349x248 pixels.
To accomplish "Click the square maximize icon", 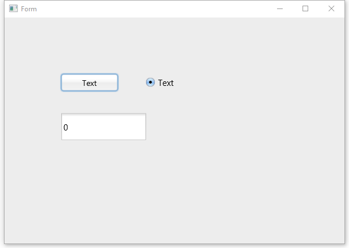I will (305, 8).
